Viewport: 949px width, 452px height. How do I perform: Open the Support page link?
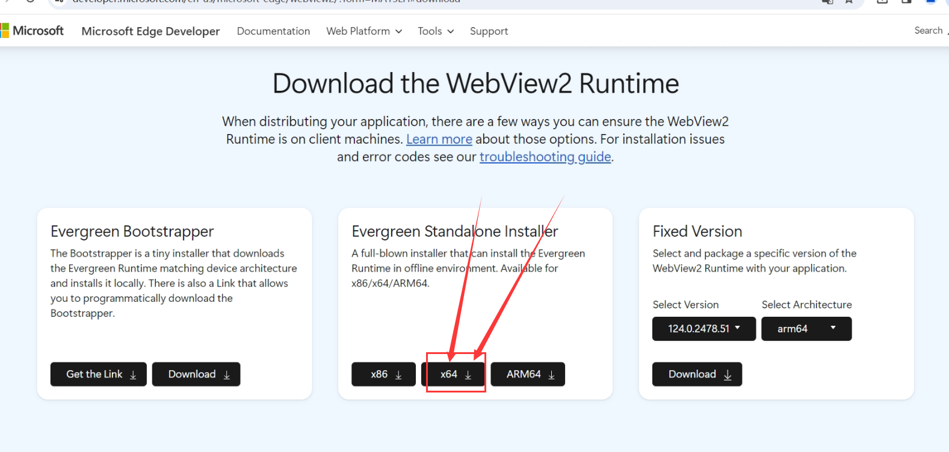pyautogui.click(x=489, y=31)
